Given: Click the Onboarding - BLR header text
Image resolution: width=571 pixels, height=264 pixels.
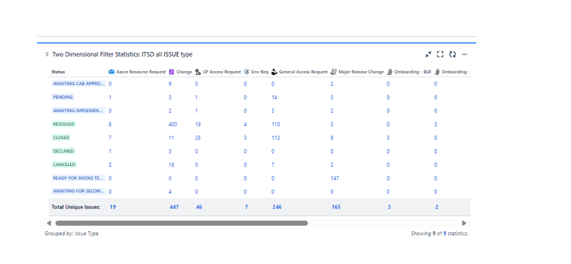Looking at the screenshot, I should tap(413, 72).
